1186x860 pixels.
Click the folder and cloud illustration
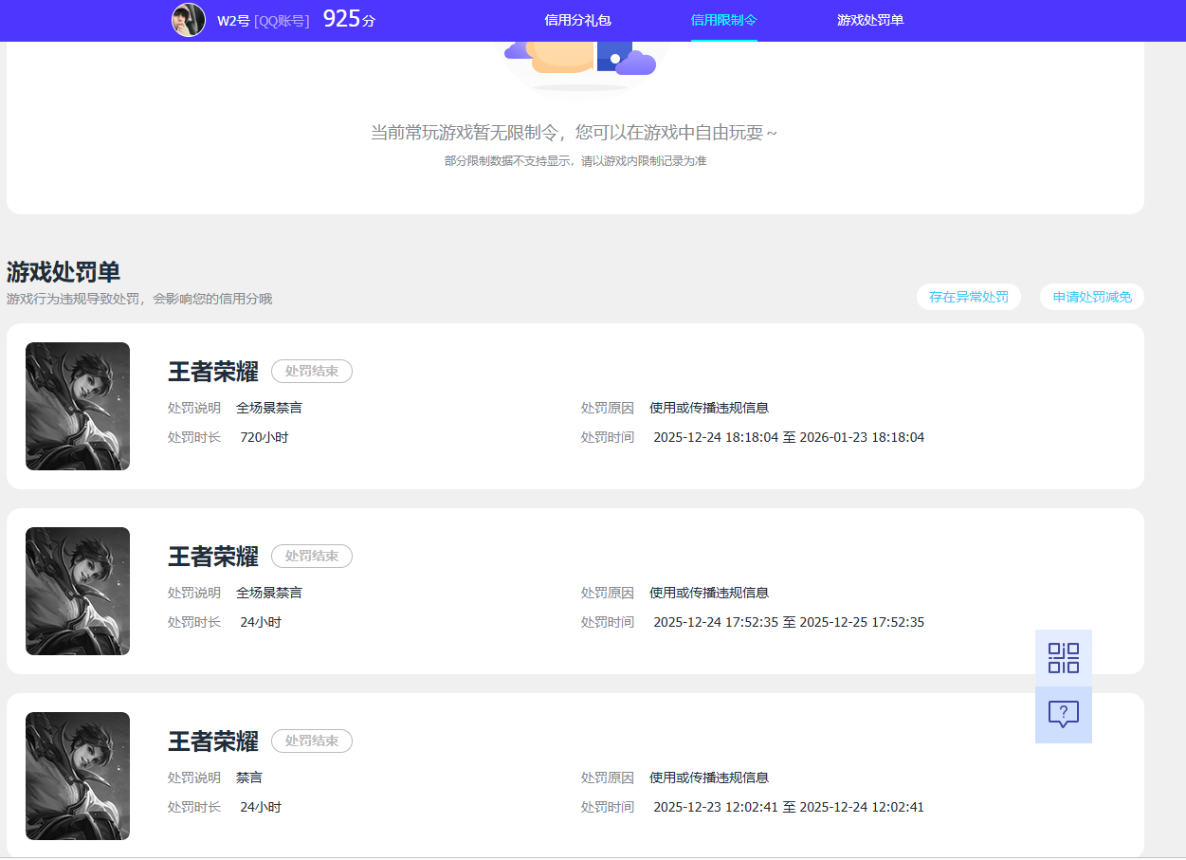pyautogui.click(x=580, y=65)
